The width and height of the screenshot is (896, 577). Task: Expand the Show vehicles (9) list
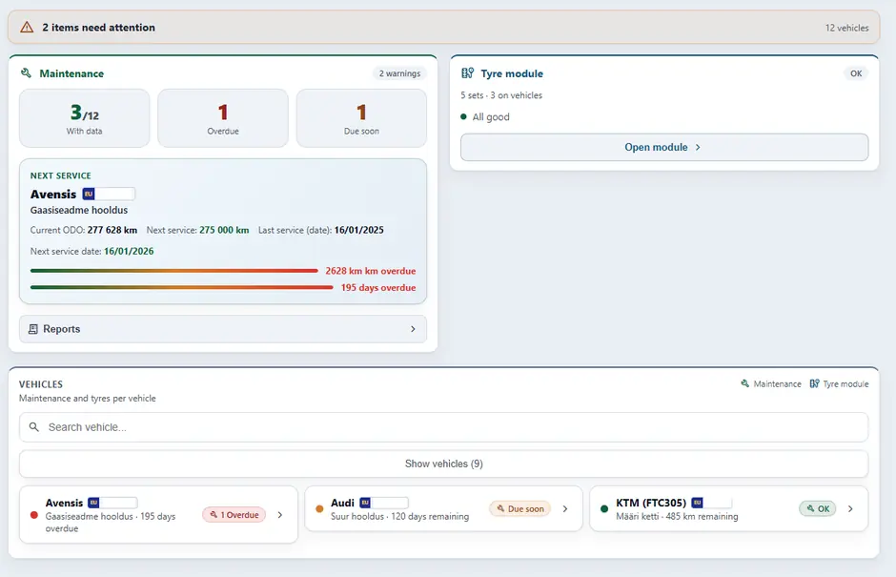coord(444,464)
